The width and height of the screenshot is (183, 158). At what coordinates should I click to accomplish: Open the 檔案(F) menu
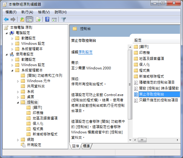tap(11, 12)
